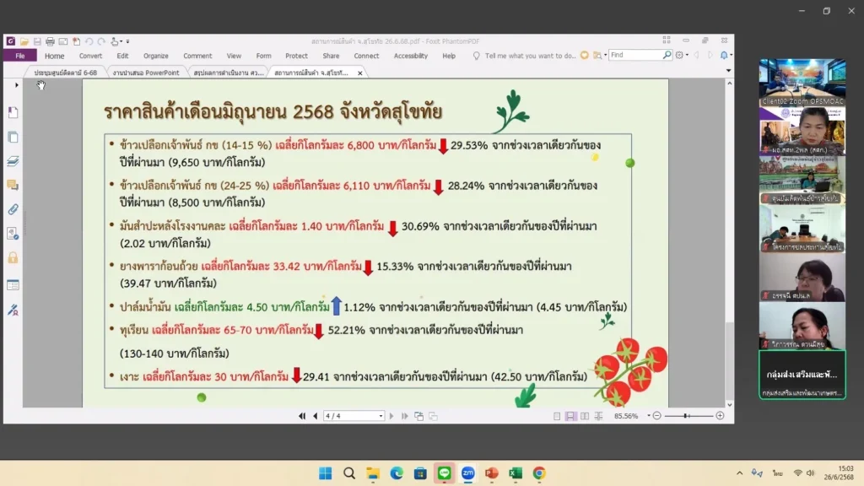Screen dimensions: 864x486
Task: Open the Organize ribbon tab
Action: coord(156,56)
